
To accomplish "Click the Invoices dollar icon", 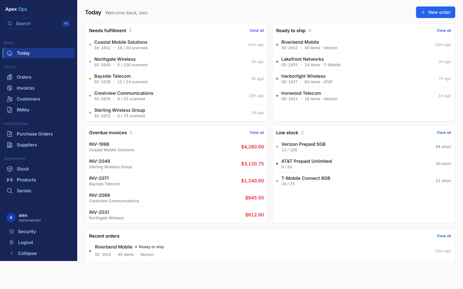I will (x=10, y=88).
